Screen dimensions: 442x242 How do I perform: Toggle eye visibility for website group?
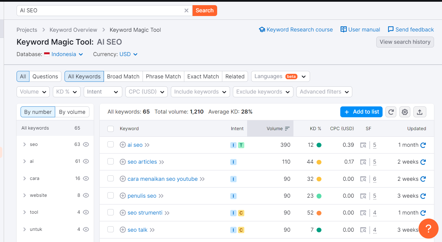tap(86, 195)
